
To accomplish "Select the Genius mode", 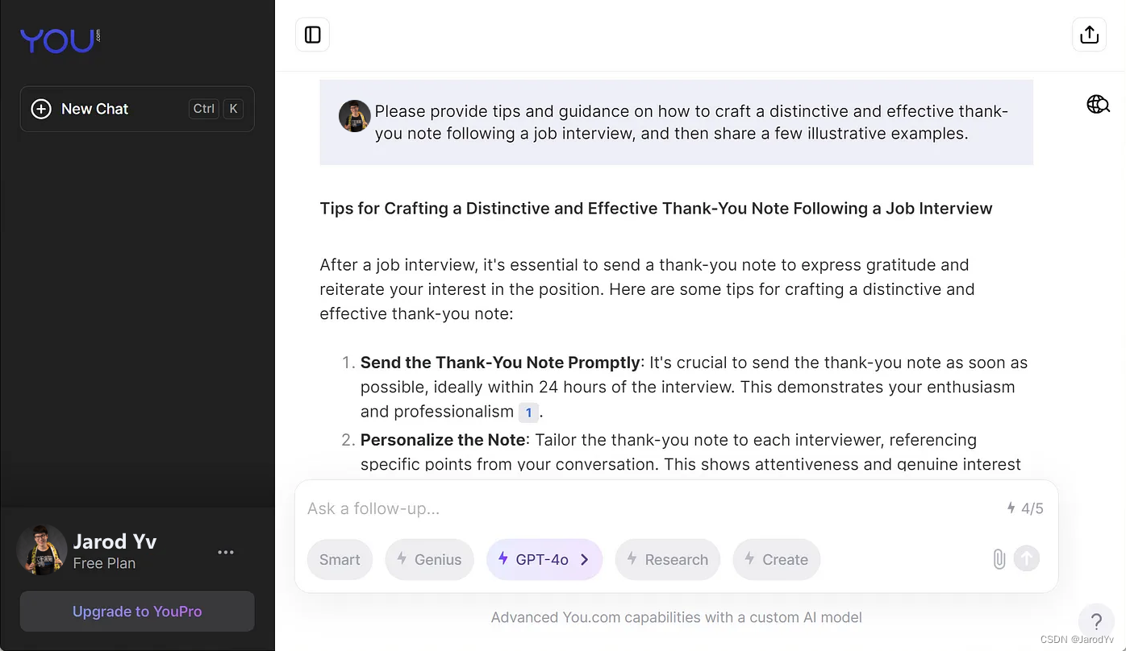I will tap(429, 559).
